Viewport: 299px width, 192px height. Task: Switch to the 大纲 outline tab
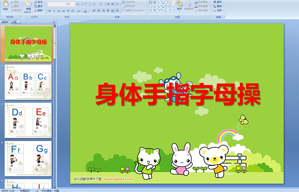(14, 22)
